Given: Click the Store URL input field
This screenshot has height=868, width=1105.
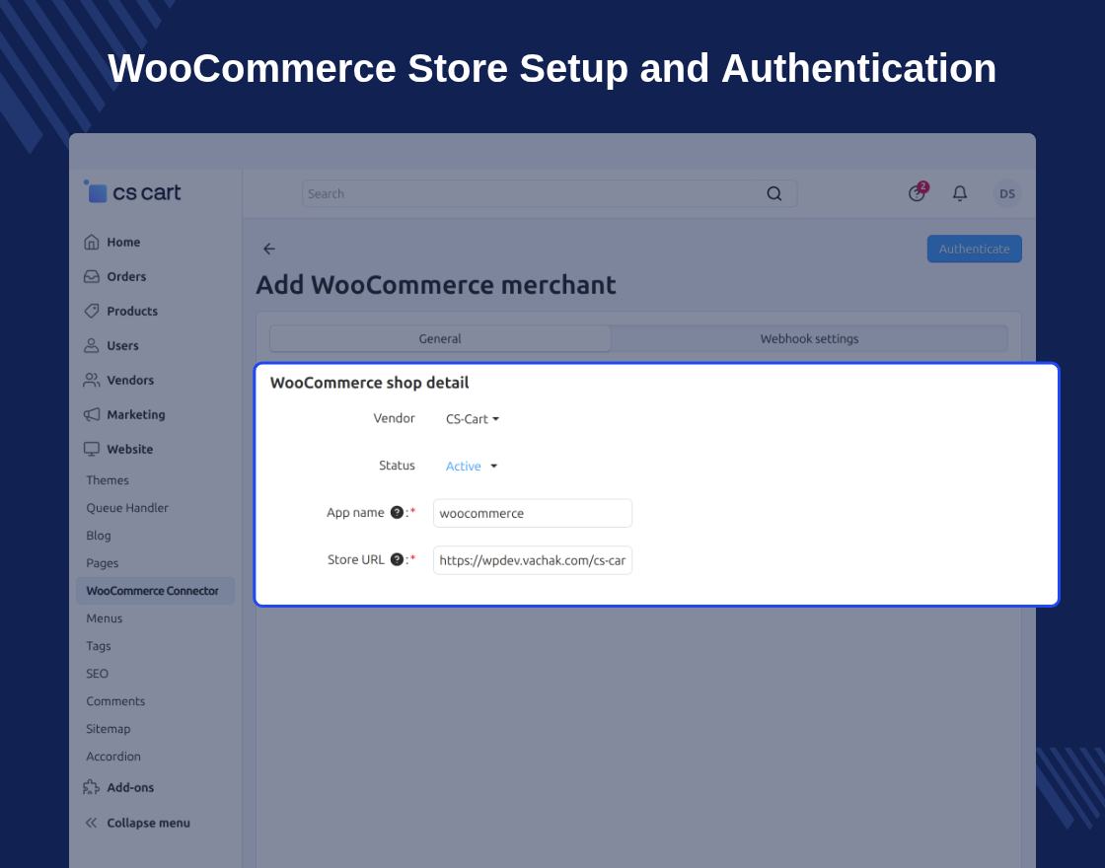Looking at the screenshot, I should [x=533, y=560].
